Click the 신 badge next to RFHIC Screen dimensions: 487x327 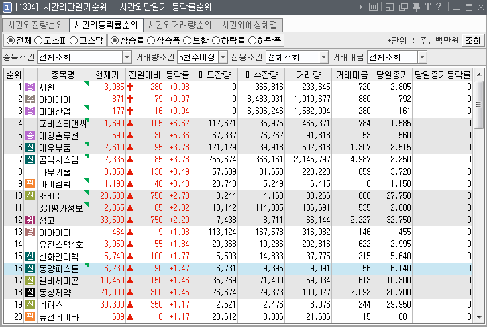pos(30,196)
